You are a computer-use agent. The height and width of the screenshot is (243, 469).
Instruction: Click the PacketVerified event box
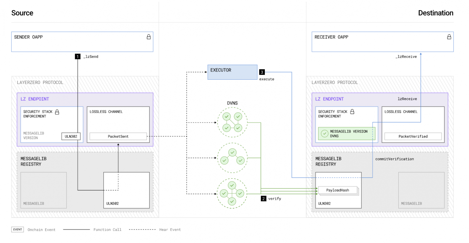413,136
